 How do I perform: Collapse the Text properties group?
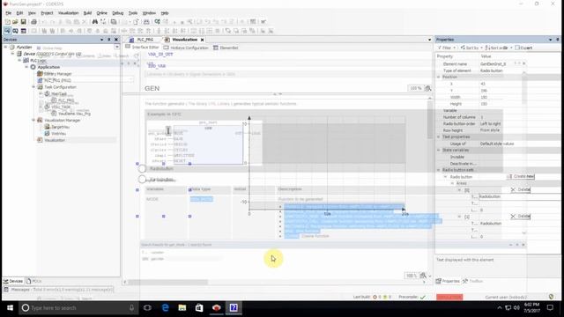[439, 137]
